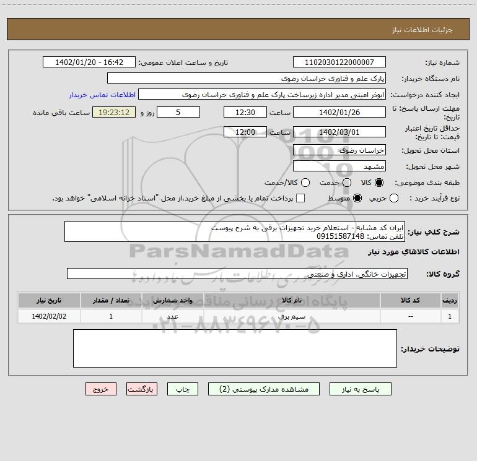Screen dimensions: 477x461
Task: Click the کد کالا column header
Action: tap(410, 301)
